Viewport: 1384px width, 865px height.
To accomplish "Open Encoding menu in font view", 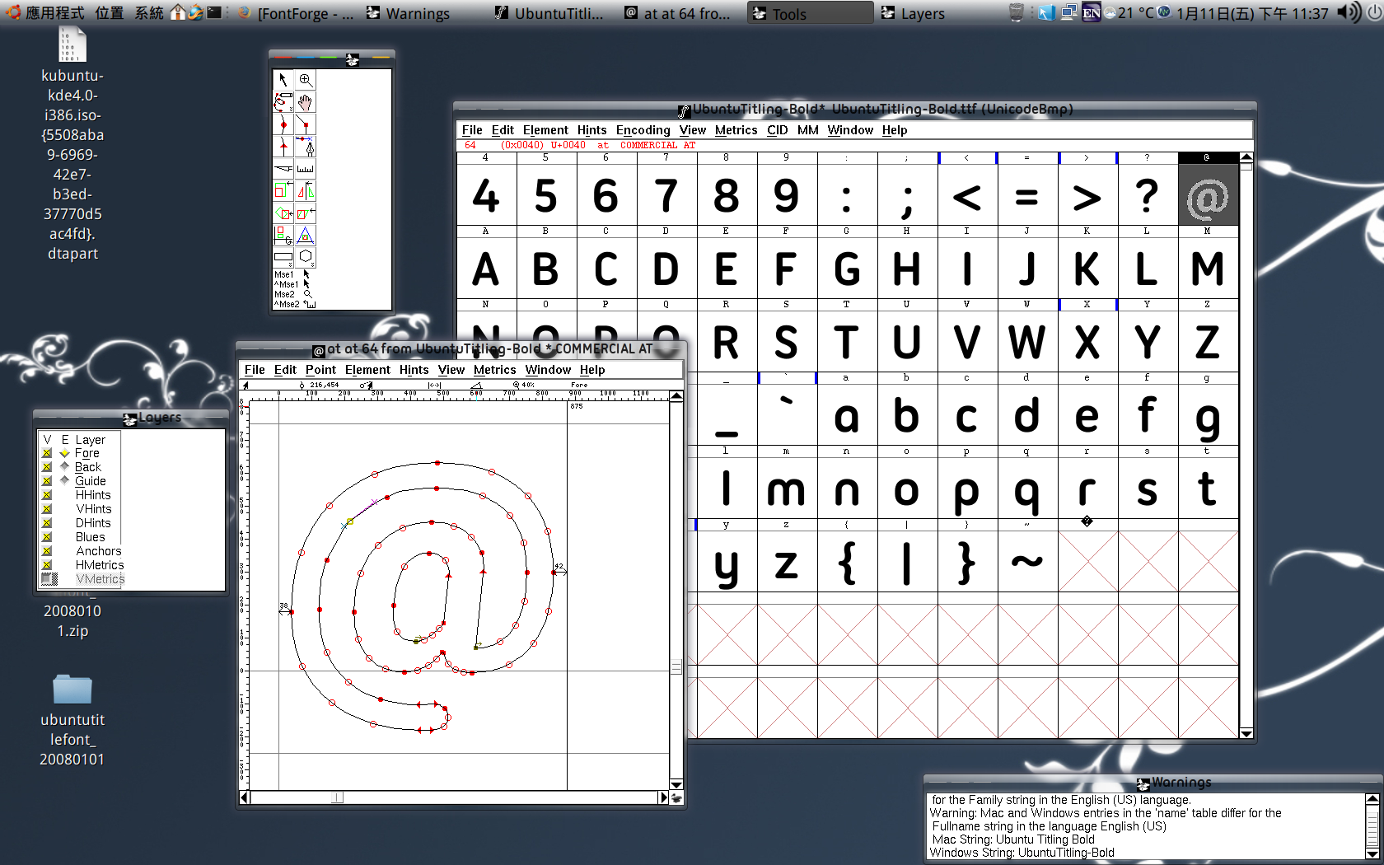I will [643, 130].
